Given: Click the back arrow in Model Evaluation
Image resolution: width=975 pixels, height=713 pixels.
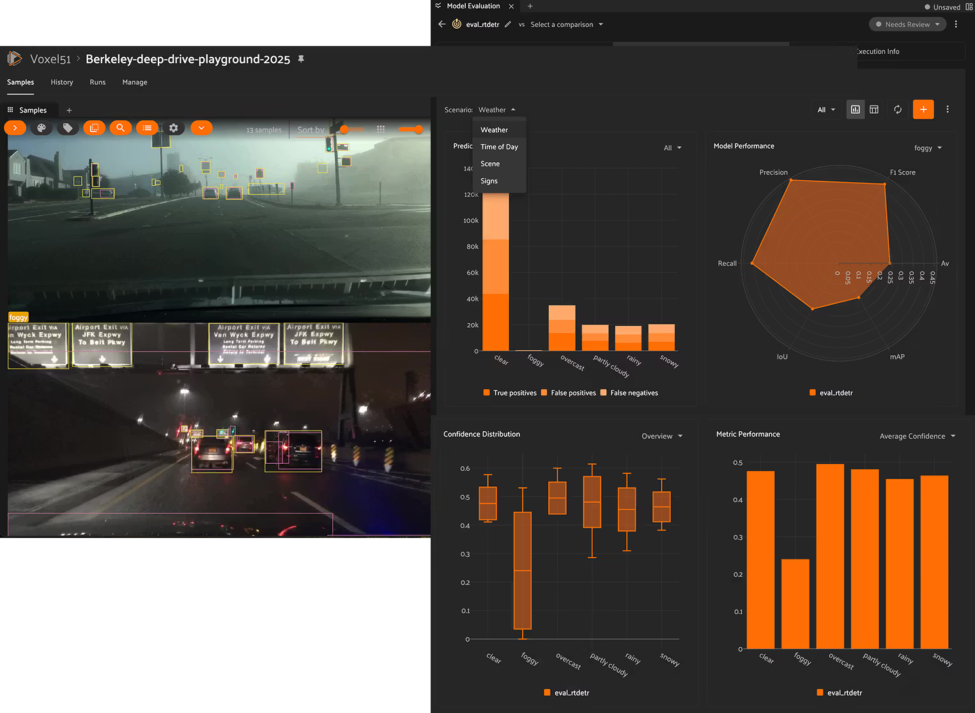Looking at the screenshot, I should pos(442,24).
